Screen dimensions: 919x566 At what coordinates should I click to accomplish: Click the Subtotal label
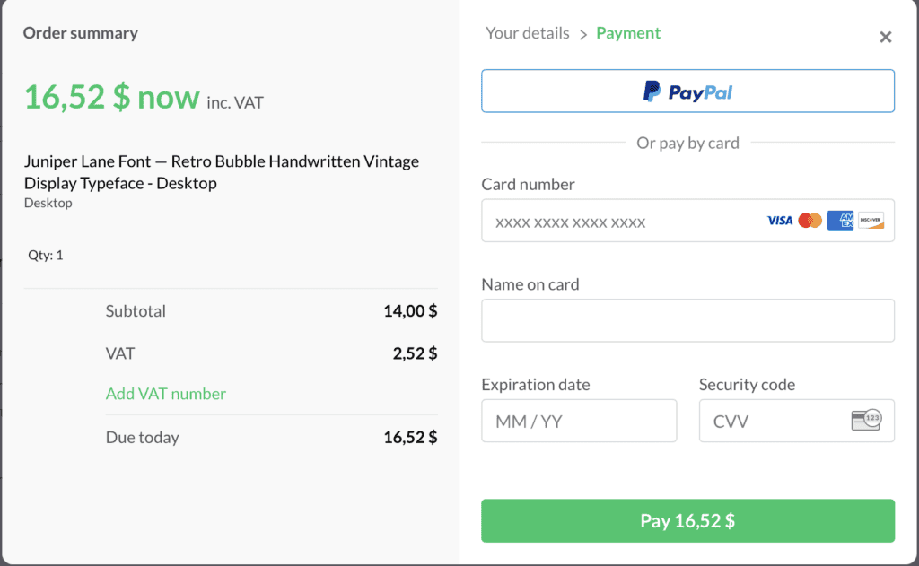[136, 311]
